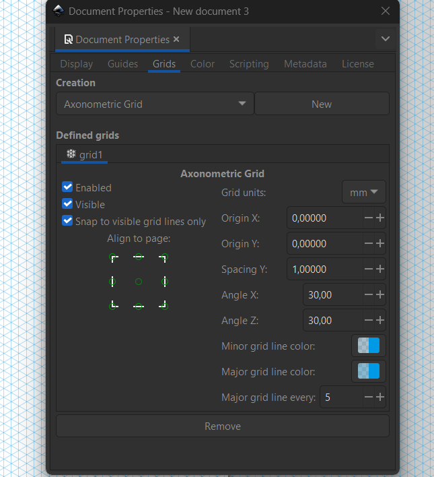This screenshot has height=477, width=434.
Task: Disable the grid with Enabled checkbox
Action: click(67, 187)
